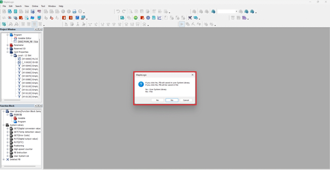Click the printer icon in the toolbar

tap(74, 12)
